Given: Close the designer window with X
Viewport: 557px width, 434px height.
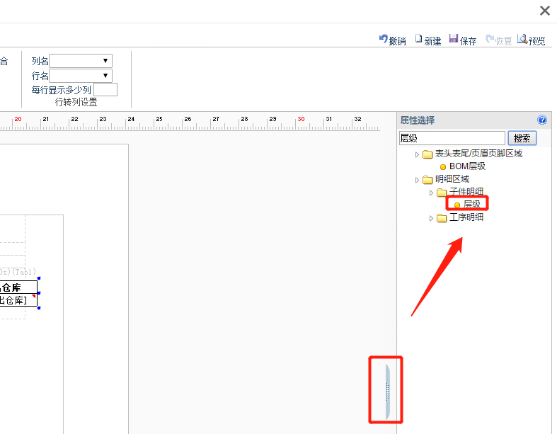Looking at the screenshot, I should pyautogui.click(x=544, y=11).
